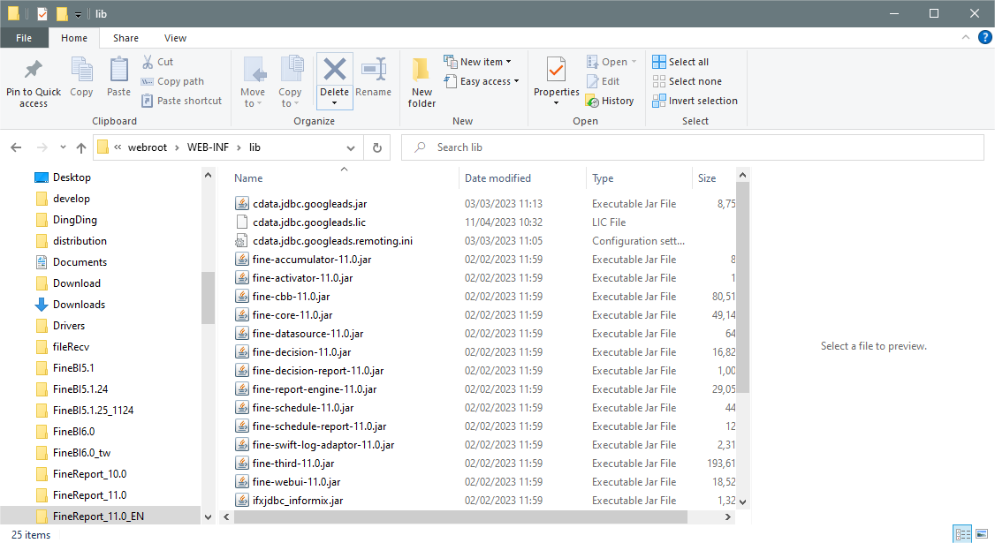Click the Copy ribbon icon
Image resolution: width=995 pixels, height=543 pixels.
click(81, 70)
